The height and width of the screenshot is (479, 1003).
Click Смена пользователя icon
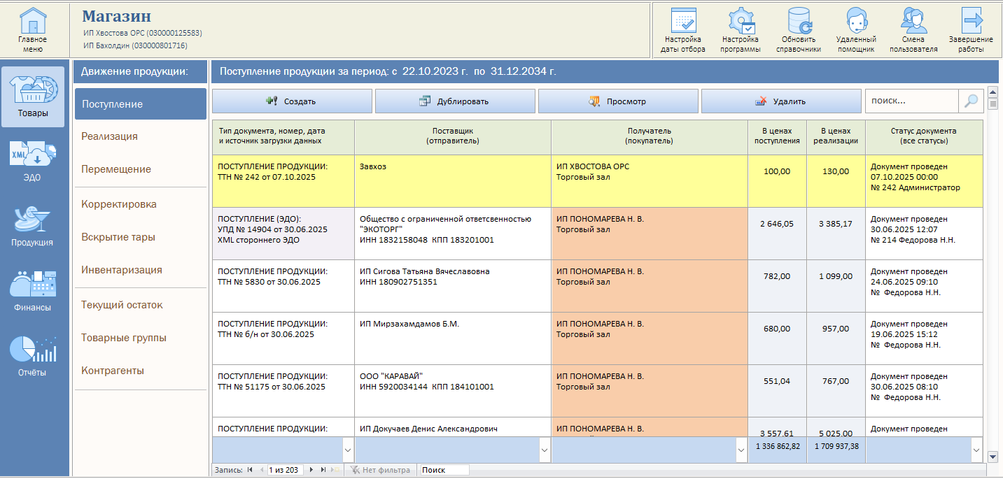[x=913, y=21]
